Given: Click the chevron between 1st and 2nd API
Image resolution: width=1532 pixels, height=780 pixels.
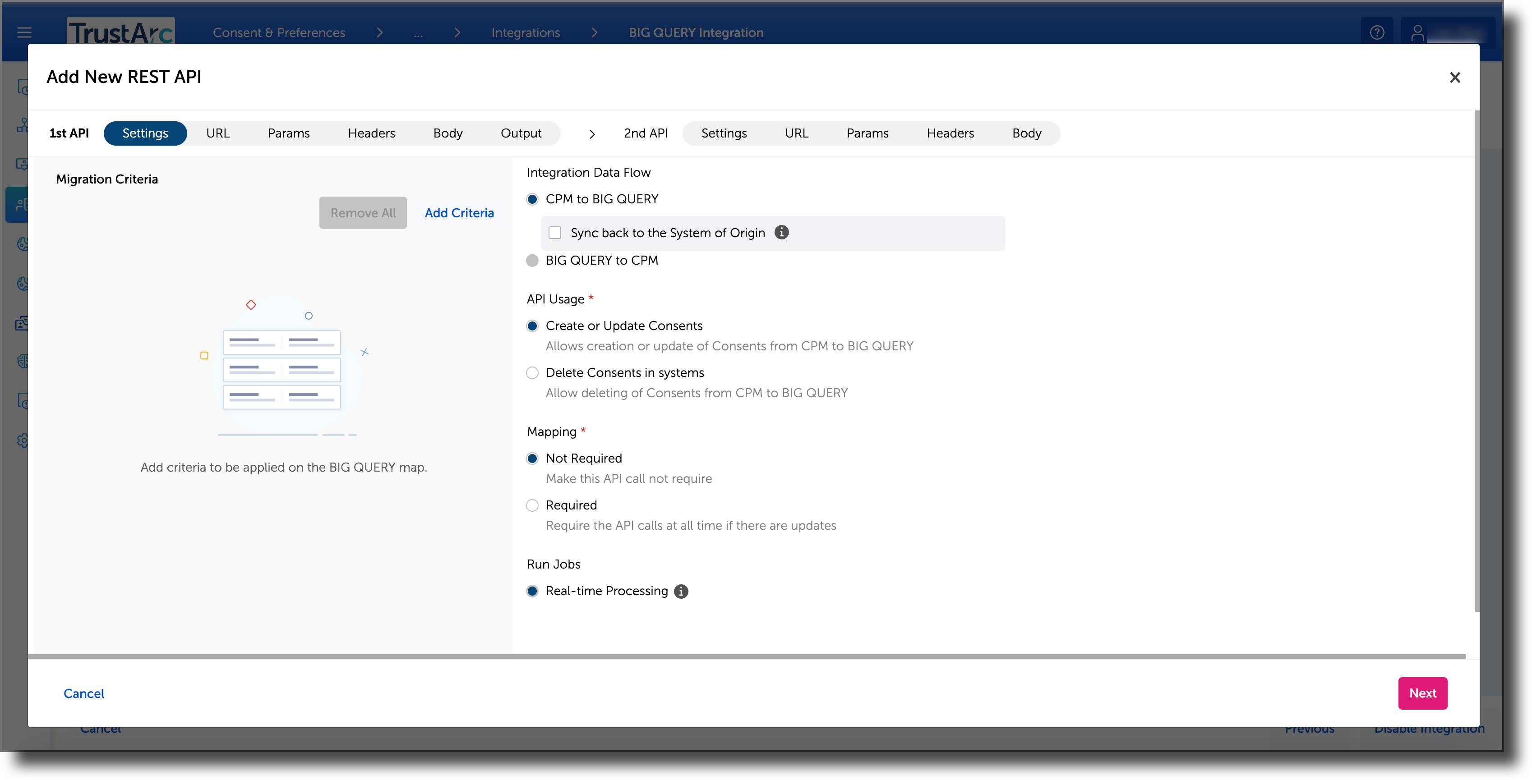Looking at the screenshot, I should point(592,134).
